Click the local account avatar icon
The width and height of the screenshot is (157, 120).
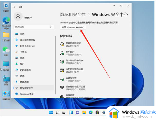18,16
